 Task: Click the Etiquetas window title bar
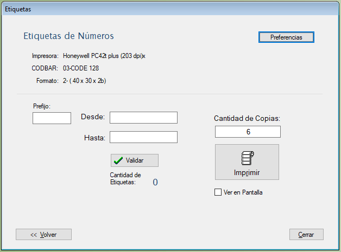tap(163, 9)
